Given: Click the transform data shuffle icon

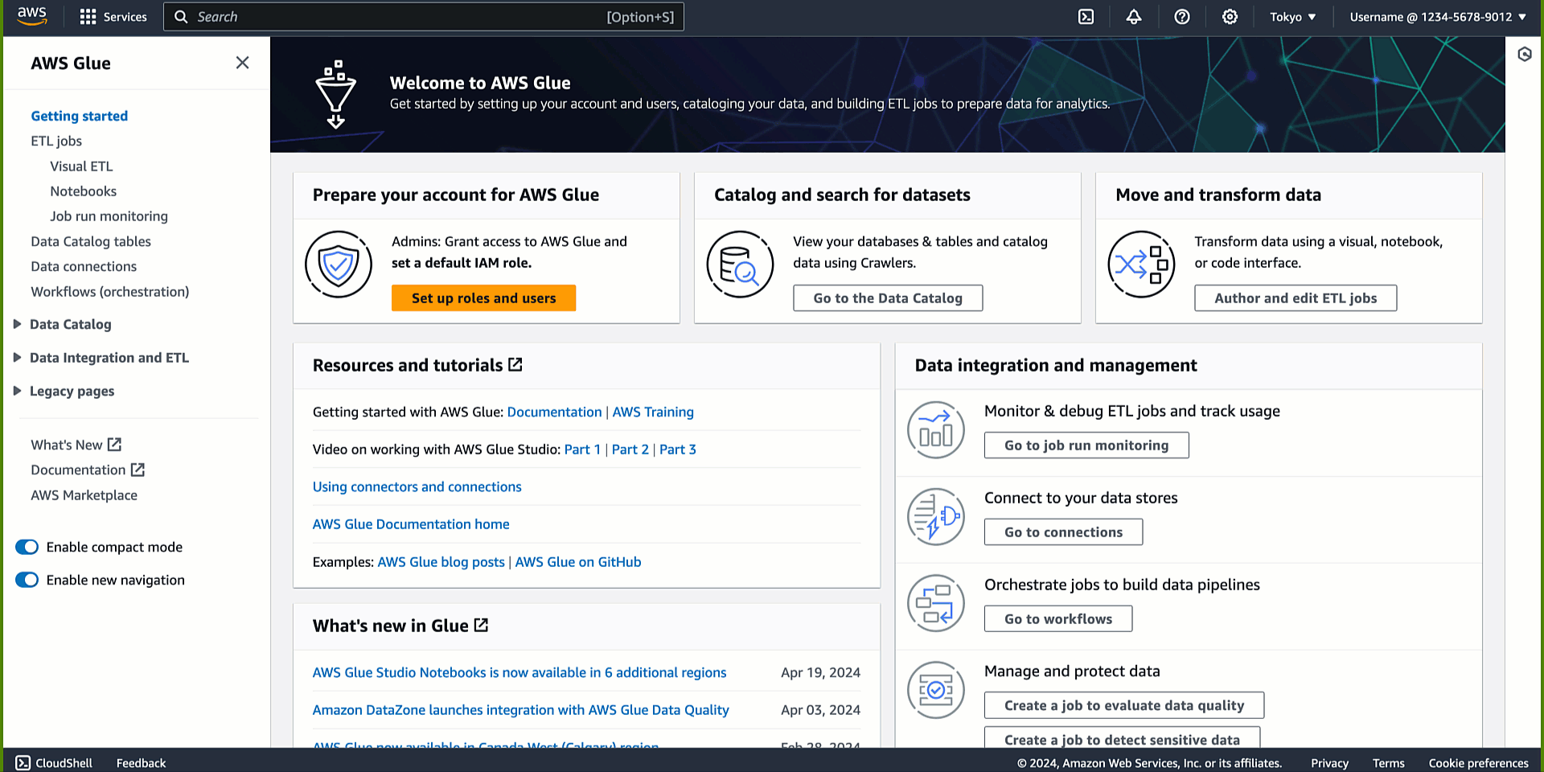Looking at the screenshot, I should coord(1141,265).
